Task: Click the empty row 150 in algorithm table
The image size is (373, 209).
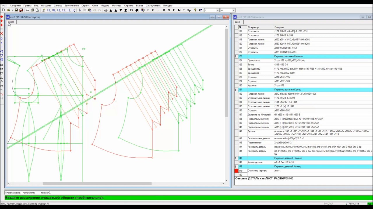Action: click(303, 175)
